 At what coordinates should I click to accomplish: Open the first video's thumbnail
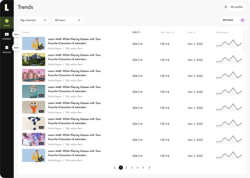click(x=33, y=44)
